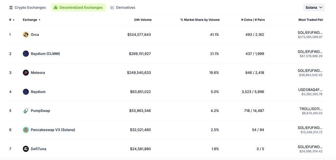Click the 2.5% market share value

[215, 130]
